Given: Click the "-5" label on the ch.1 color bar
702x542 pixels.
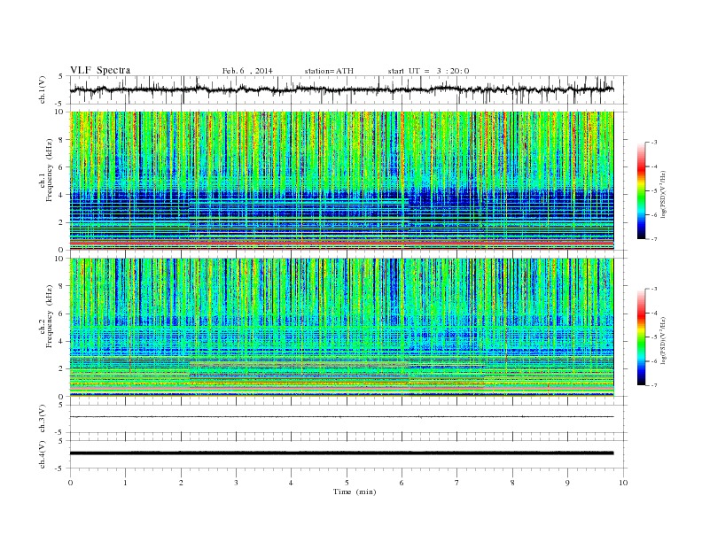Looking at the screenshot, I should [x=654, y=191].
